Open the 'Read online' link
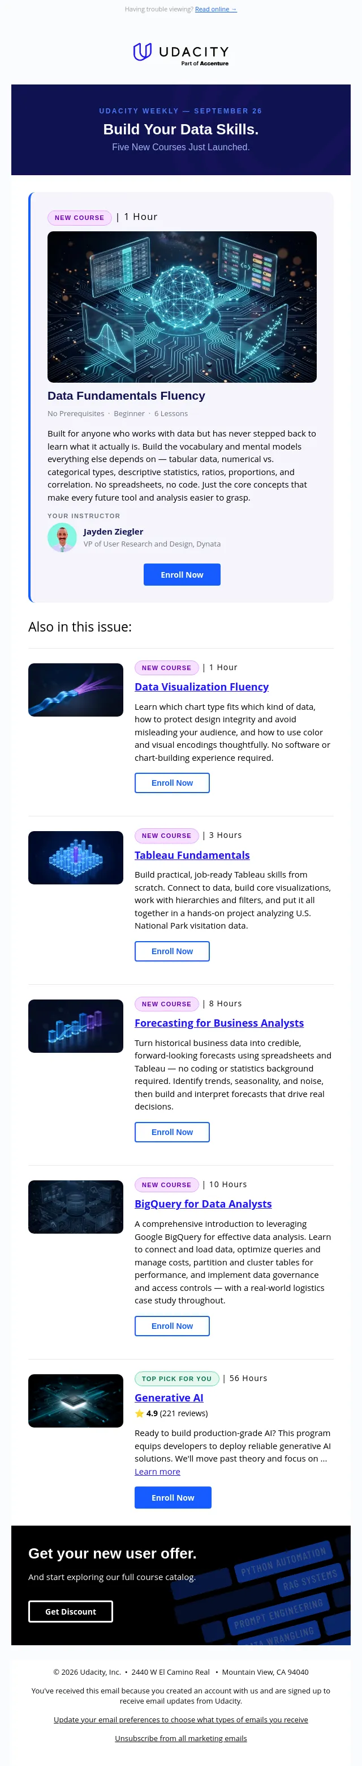 216,9
